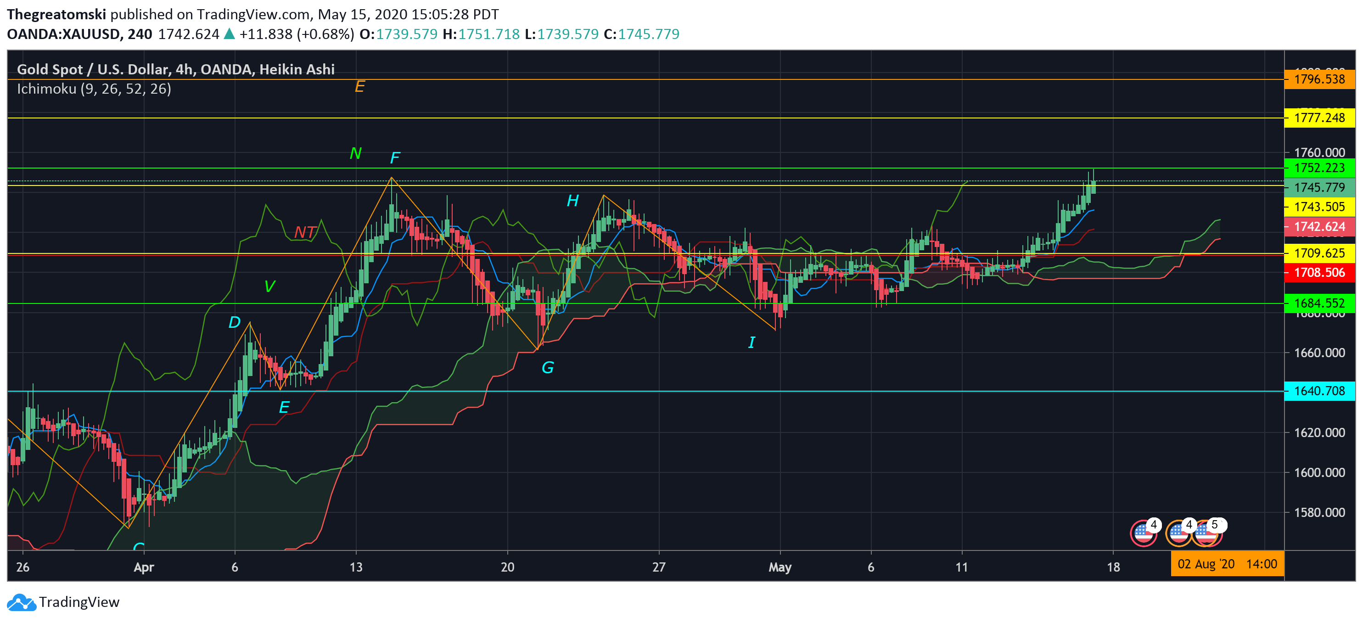Click the green N wave label
Image resolution: width=1363 pixels, height=623 pixels.
pos(356,153)
